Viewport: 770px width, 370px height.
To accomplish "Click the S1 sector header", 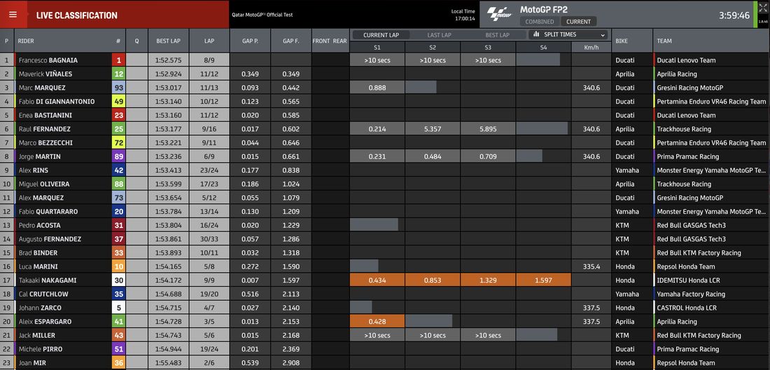I will click(x=377, y=48).
